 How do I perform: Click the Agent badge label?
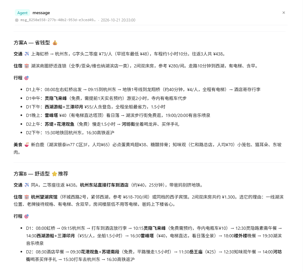[22, 13]
